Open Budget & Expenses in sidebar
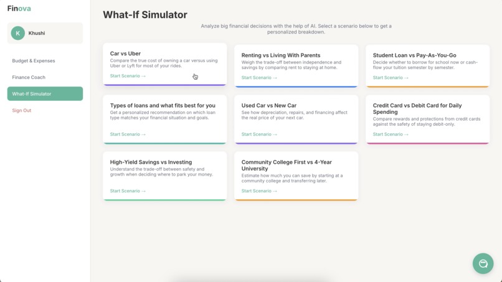Screen dimensions: 502x282 (x=34, y=61)
